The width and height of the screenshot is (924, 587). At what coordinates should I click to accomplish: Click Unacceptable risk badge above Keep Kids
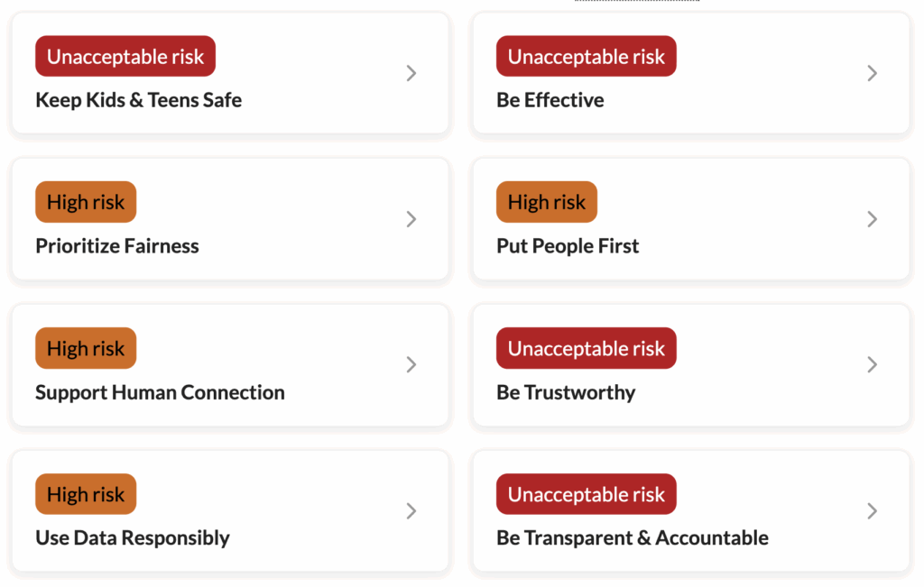(125, 57)
